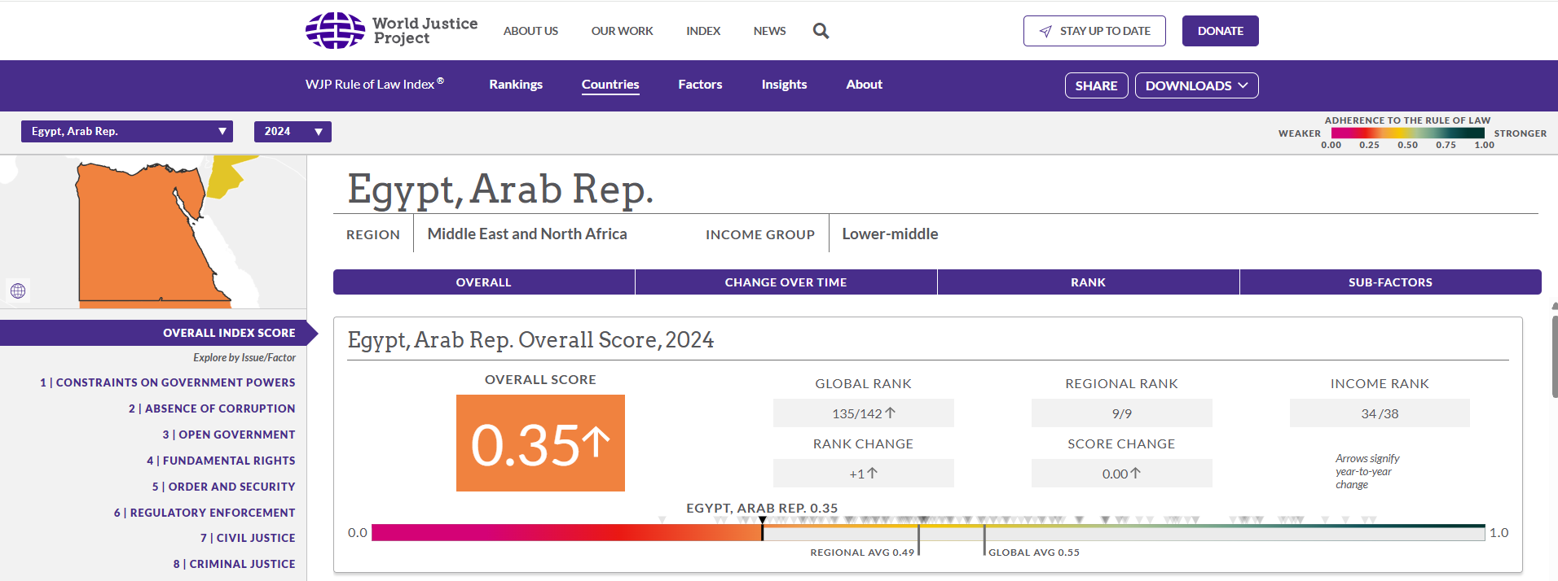Click the STAY UP TO DATE button
The image size is (1558, 581).
coord(1094,31)
